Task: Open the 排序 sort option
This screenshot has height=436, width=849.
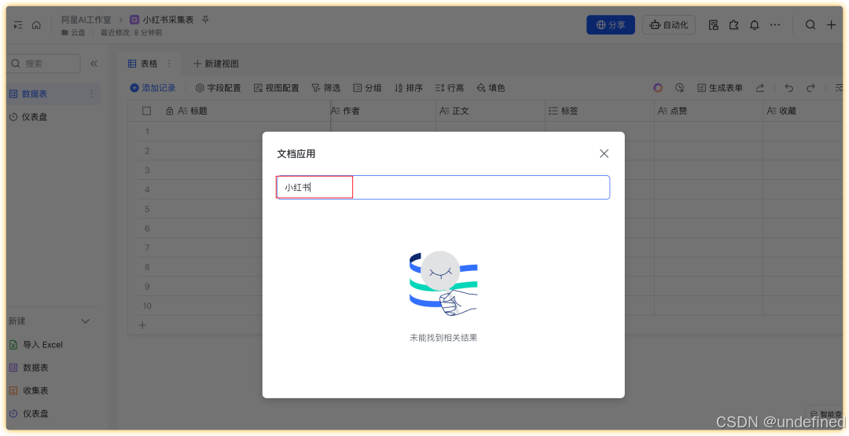Action: coord(408,88)
